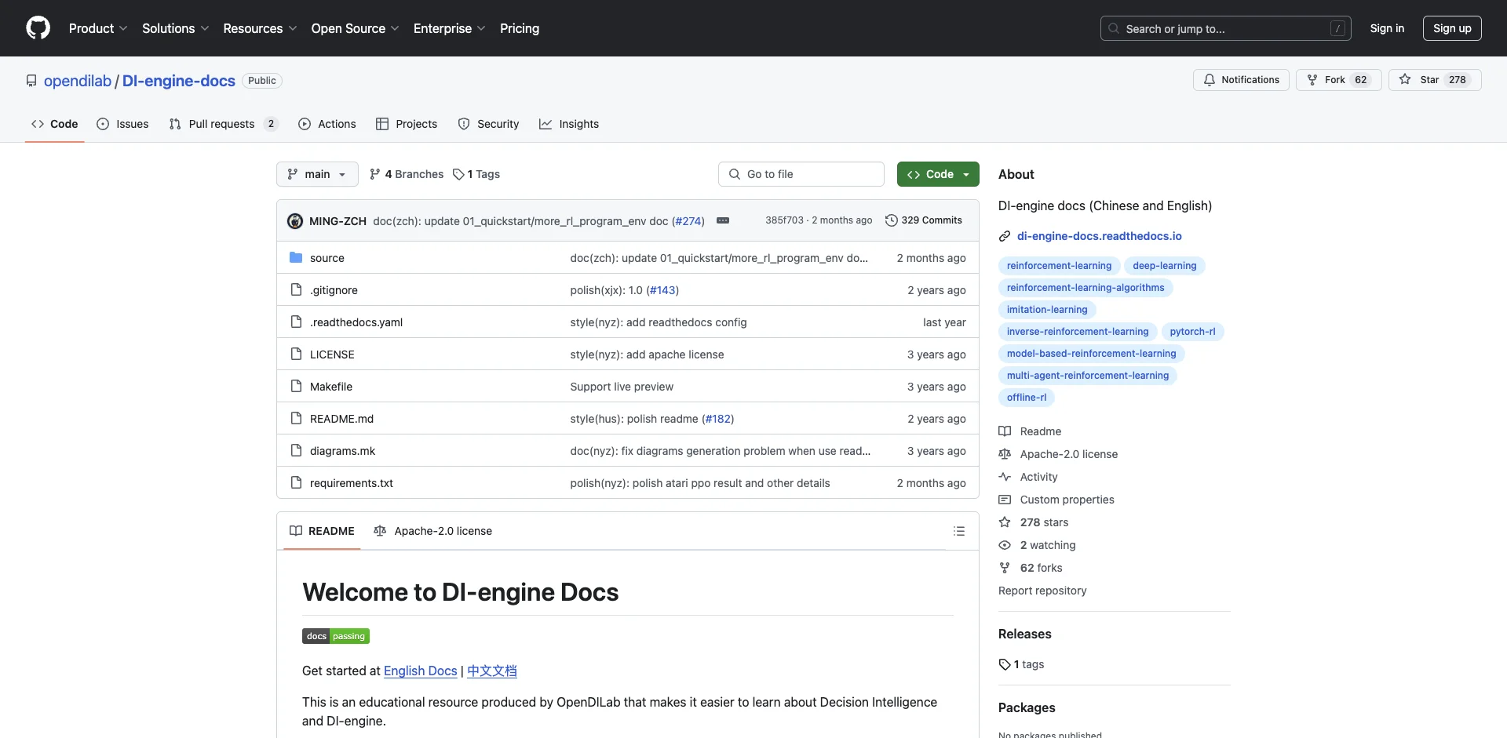
Task: Focus the Search or jump to field
Action: pos(1226,28)
